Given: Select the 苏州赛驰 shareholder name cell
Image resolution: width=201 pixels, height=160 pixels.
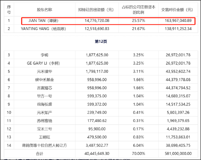Looking at the screenshot, I should [x=45, y=121].
